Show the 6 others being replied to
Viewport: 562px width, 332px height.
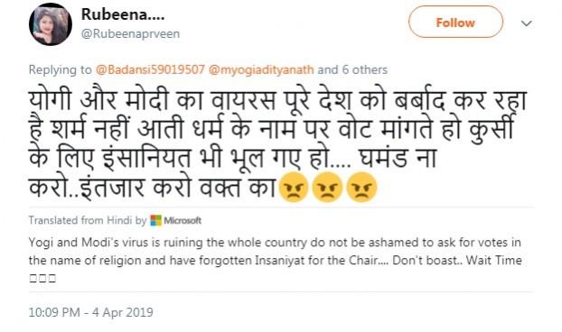364,69
